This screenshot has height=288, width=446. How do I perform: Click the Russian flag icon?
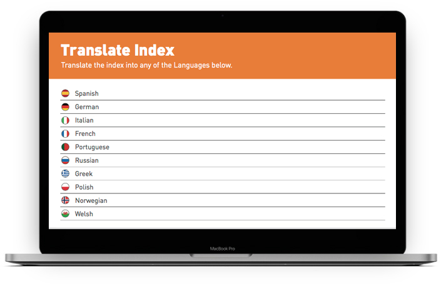65,160
